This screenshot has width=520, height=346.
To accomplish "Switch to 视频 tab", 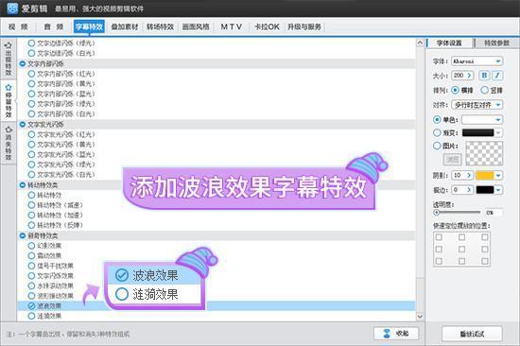I will point(18,26).
